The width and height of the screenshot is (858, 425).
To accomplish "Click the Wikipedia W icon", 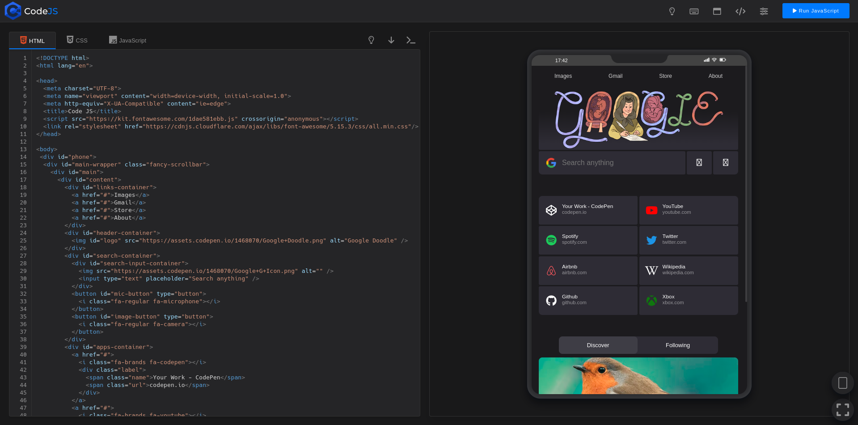I will pos(651,270).
